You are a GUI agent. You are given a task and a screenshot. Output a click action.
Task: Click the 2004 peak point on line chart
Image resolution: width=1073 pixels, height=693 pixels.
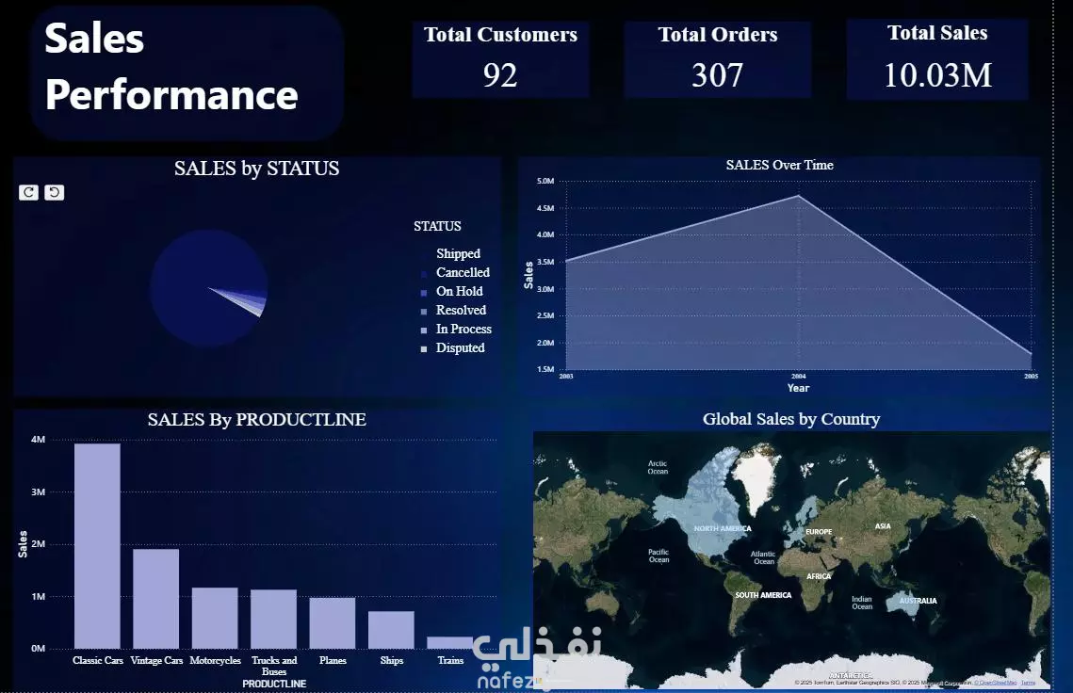pyautogui.click(x=798, y=196)
